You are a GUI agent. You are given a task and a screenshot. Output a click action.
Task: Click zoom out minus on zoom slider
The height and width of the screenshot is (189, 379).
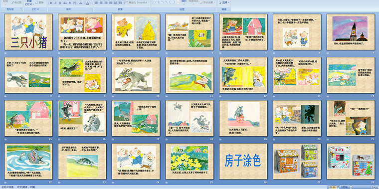(351, 187)
